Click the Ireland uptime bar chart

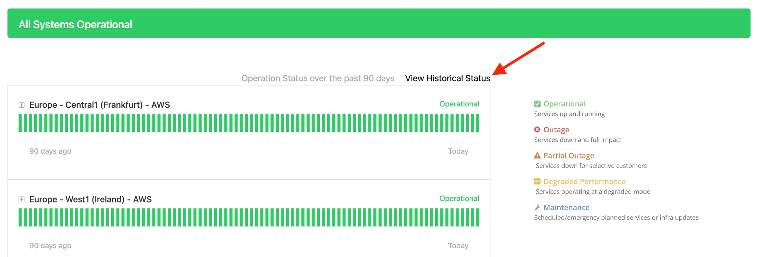[x=249, y=218]
